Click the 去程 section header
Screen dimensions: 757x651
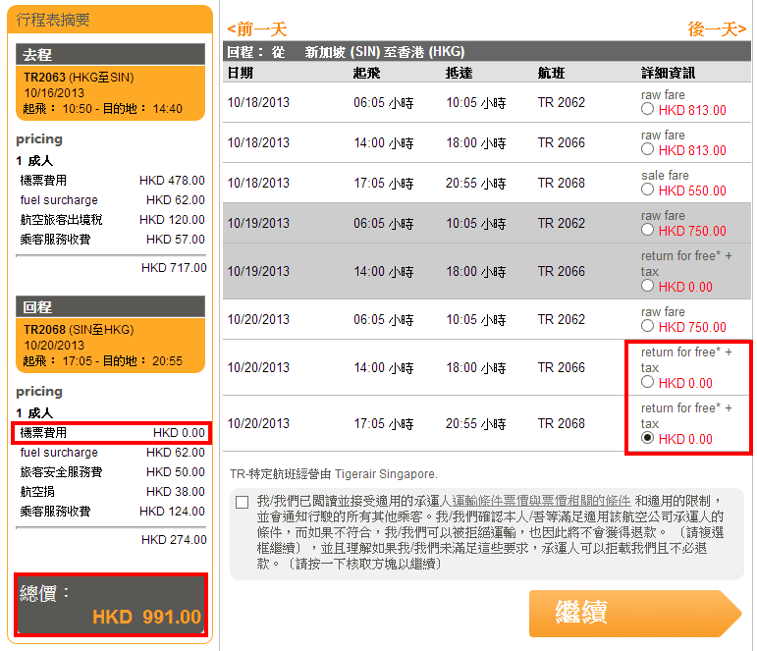click(x=110, y=54)
